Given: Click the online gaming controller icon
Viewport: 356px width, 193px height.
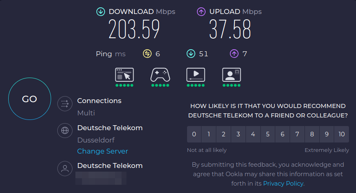Looking at the screenshot, I should (x=160, y=75).
